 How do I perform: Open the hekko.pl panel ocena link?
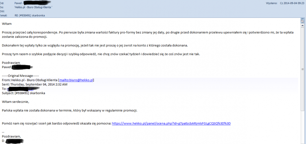[171, 123]
